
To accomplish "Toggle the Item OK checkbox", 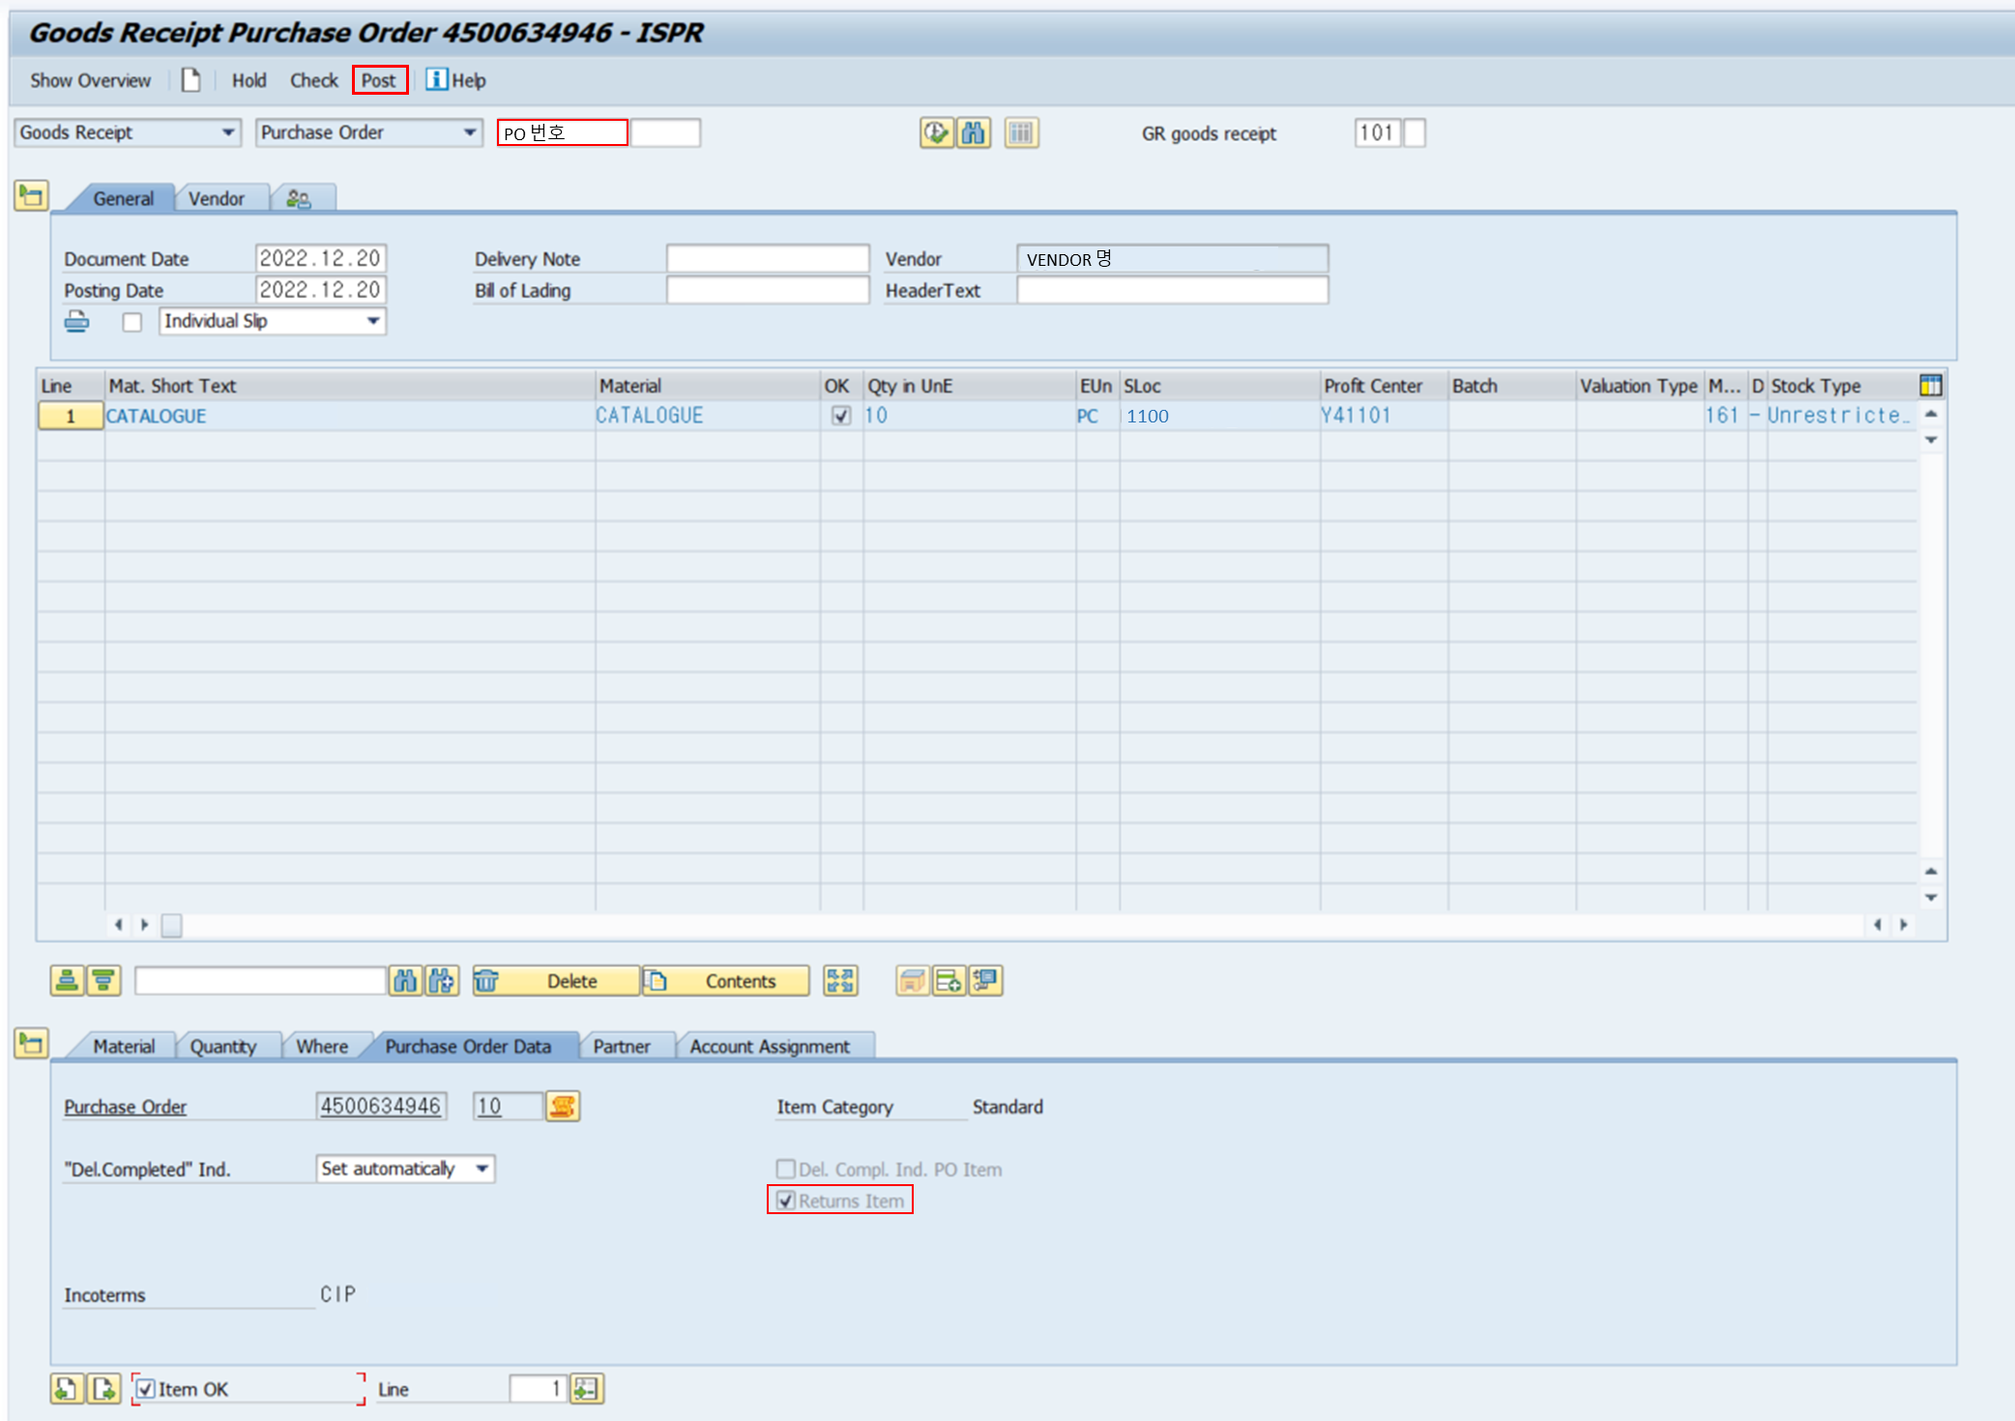I will (x=145, y=1389).
